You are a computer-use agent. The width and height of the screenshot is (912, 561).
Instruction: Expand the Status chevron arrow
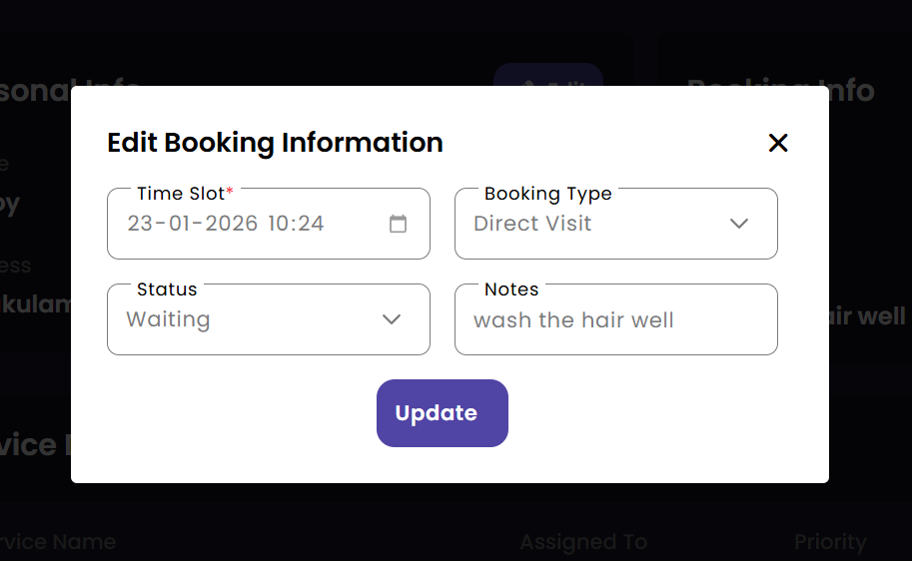click(392, 319)
